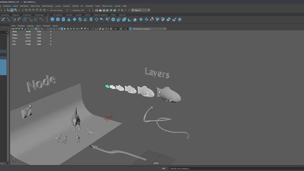Render the current frame icon
Viewport: 304px width, 171px height.
pos(100,10)
